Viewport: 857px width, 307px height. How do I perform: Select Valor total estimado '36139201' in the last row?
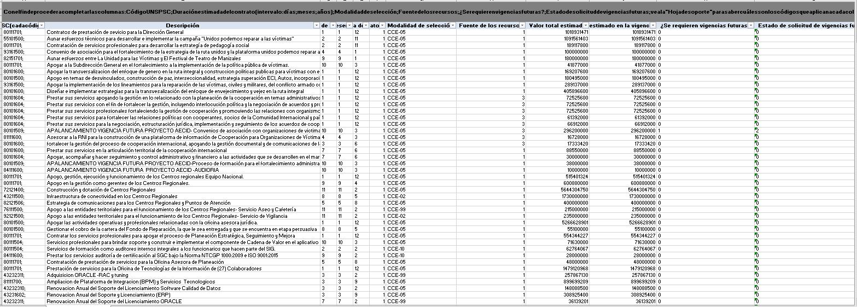tap(558, 302)
